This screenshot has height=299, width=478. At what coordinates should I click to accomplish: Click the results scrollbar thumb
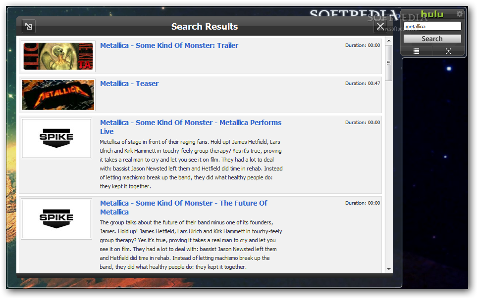pyautogui.click(x=389, y=63)
